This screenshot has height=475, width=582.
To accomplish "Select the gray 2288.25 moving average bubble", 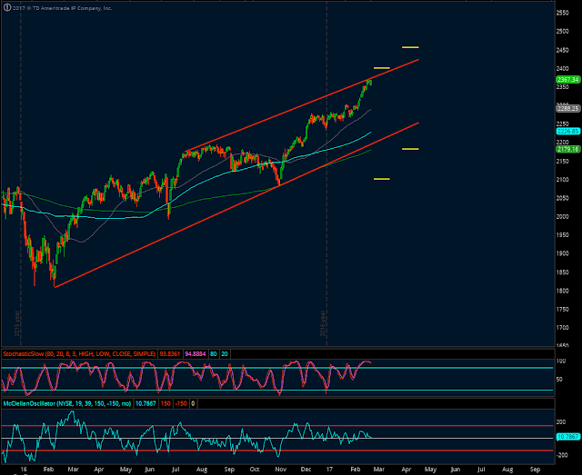I will click(567, 109).
